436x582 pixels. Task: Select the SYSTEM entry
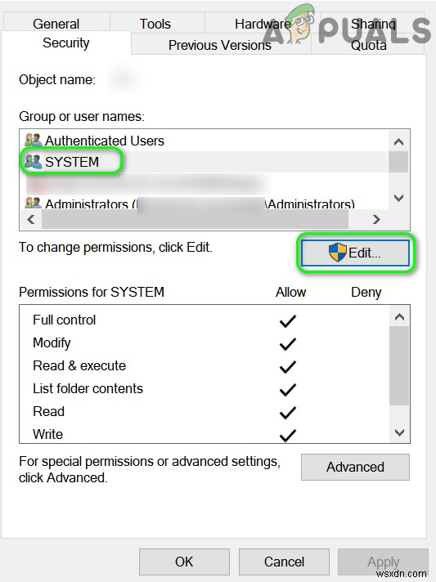204,162
